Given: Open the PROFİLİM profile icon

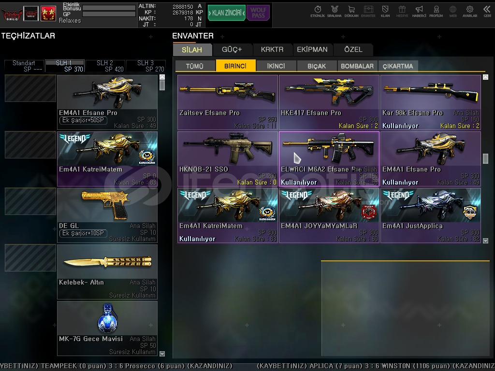Looking at the screenshot, I should pyautogui.click(x=436, y=12).
